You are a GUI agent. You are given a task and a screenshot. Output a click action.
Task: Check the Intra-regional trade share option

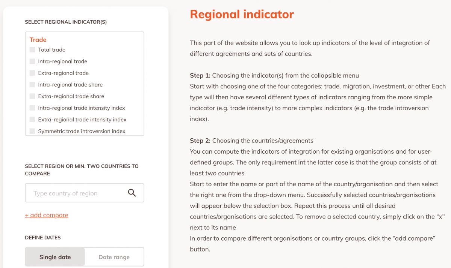(32, 84)
